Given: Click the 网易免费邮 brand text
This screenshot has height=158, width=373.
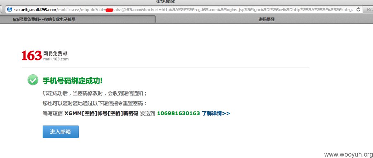Looking at the screenshot, I should click(x=55, y=54).
